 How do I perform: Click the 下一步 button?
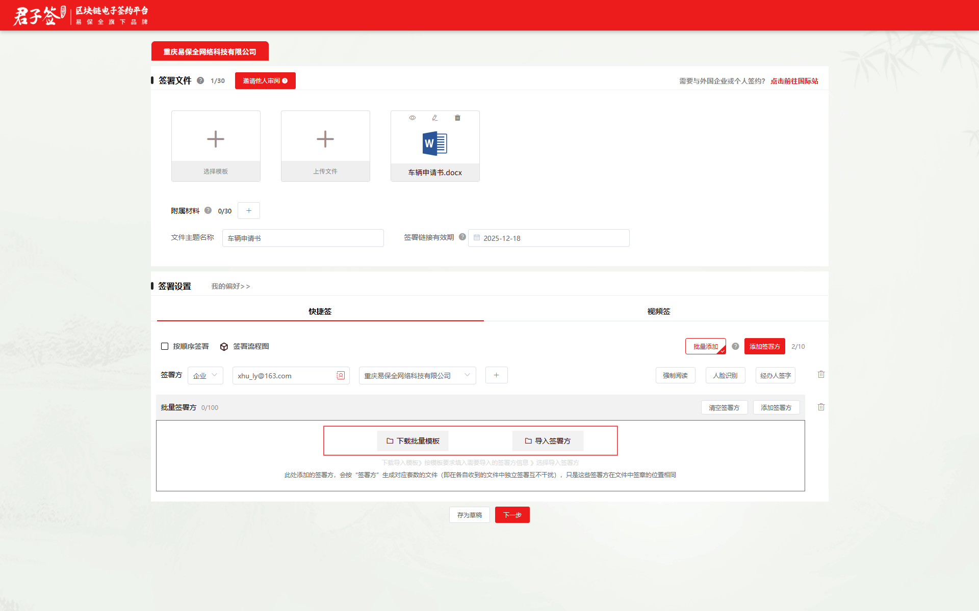512,515
